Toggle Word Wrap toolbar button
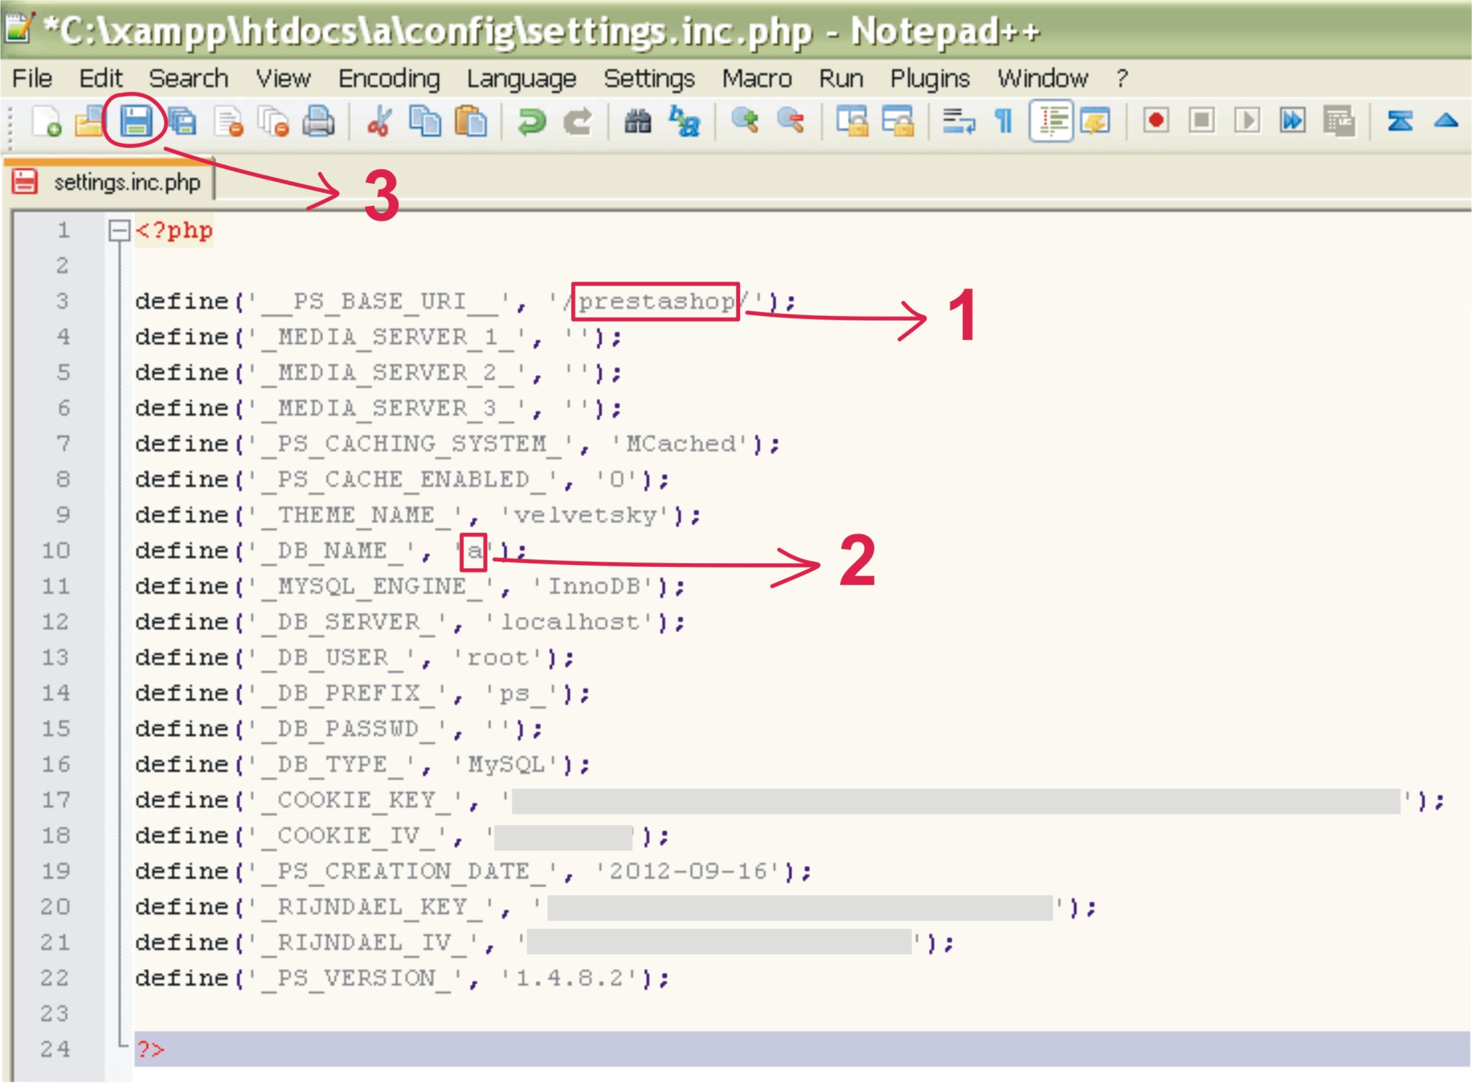 958,122
